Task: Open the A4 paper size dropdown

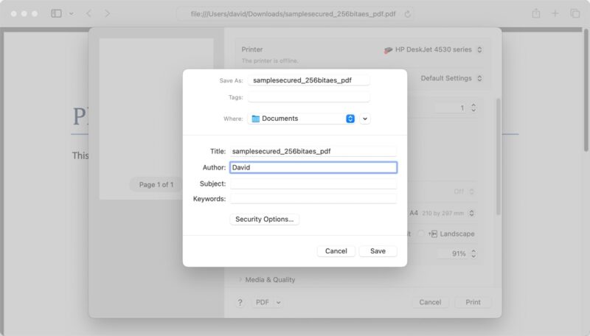Action: [x=442, y=213]
